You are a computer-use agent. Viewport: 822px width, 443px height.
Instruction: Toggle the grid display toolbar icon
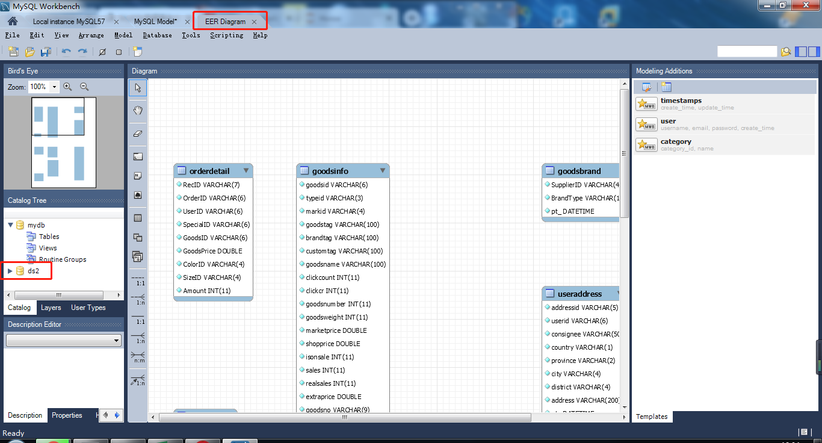(119, 52)
